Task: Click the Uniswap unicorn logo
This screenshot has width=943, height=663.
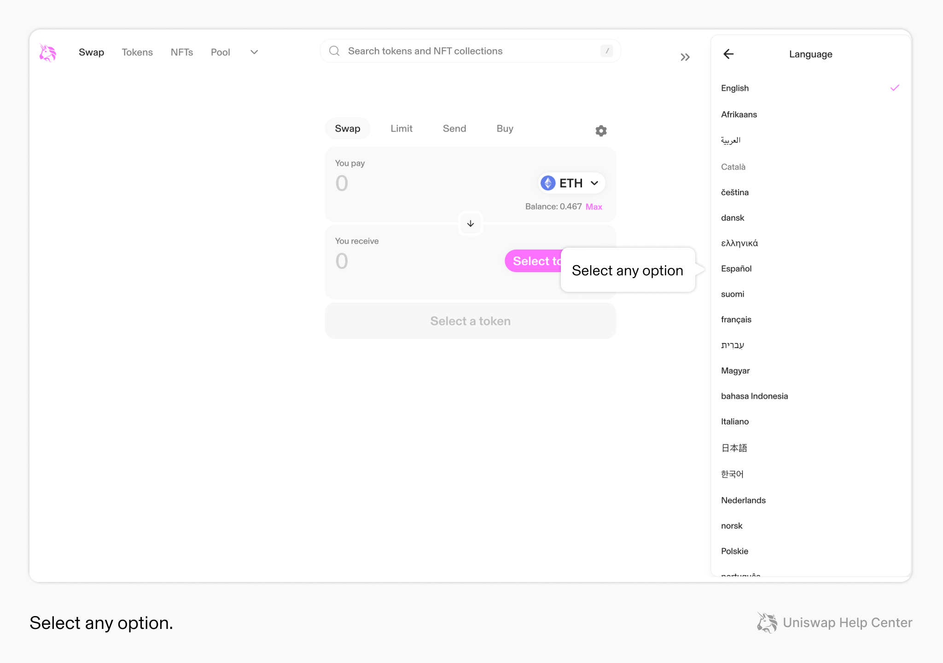Action: click(x=47, y=52)
